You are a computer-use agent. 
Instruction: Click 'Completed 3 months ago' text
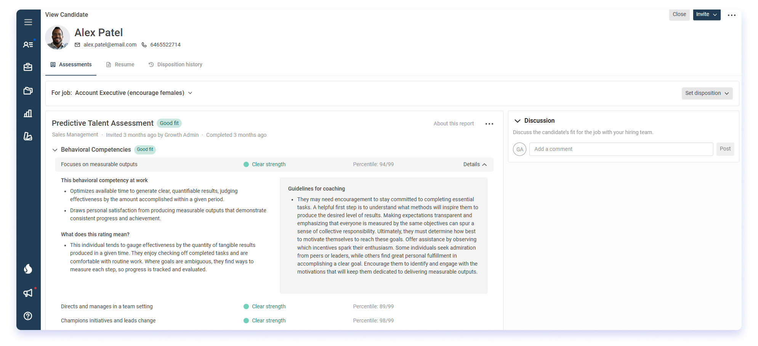click(236, 135)
